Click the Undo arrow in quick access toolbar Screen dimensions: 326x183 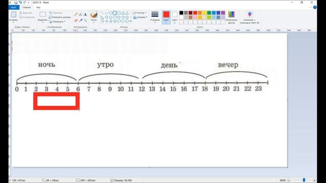coord(20,3)
